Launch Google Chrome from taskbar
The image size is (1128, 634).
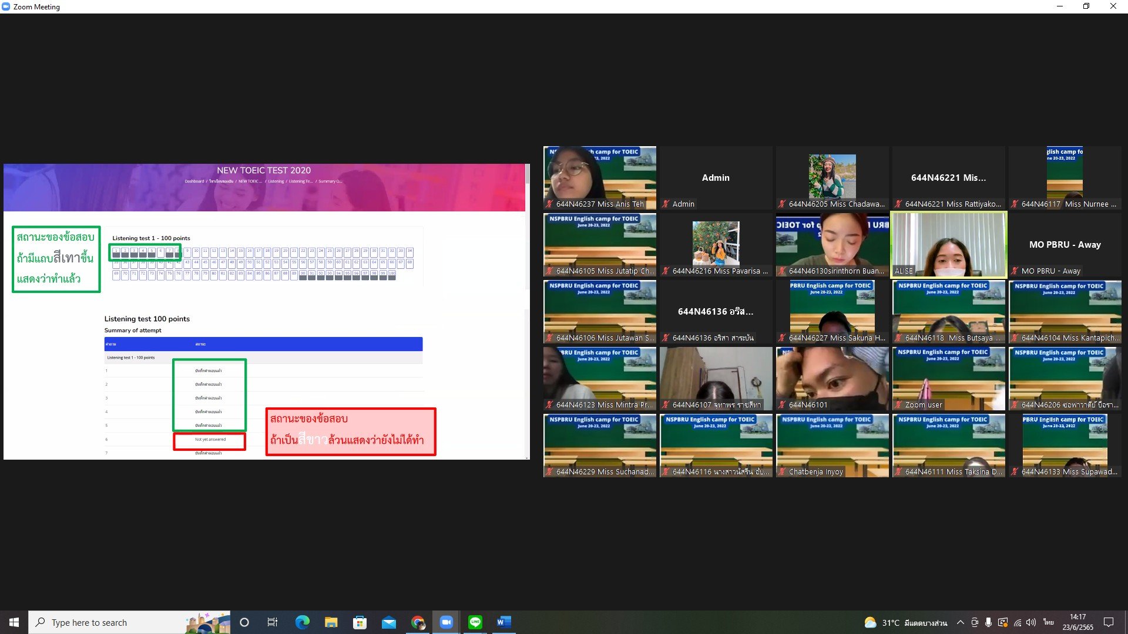[x=418, y=622]
